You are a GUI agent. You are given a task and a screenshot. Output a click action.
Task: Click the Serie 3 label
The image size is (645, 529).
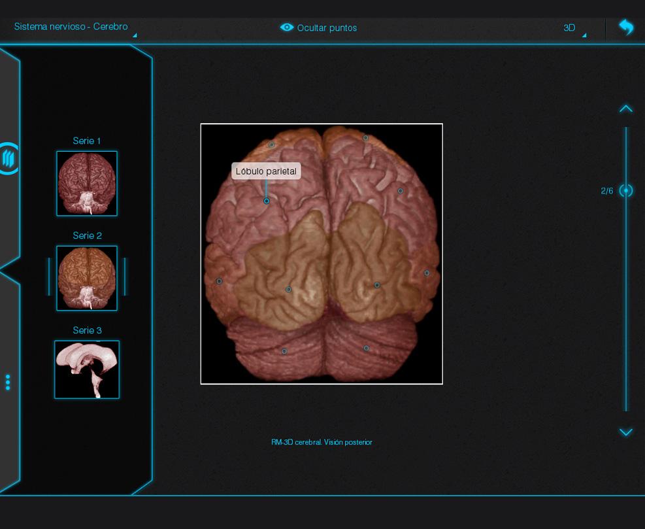87,330
